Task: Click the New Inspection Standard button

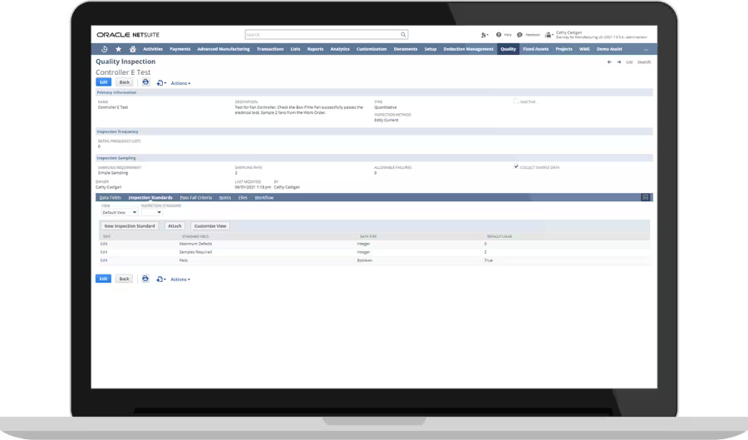Action: click(129, 225)
